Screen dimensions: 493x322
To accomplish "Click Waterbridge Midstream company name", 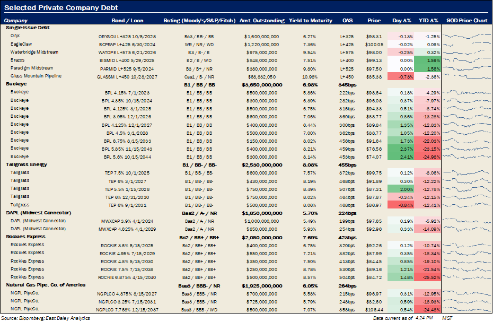I will [x=34, y=52].
